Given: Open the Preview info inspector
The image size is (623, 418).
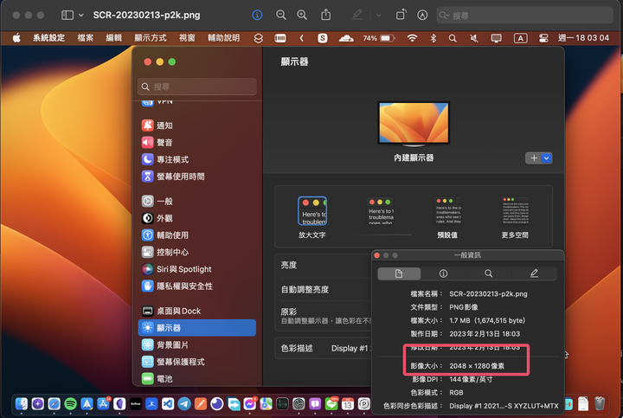Looking at the screenshot, I should point(257,15).
